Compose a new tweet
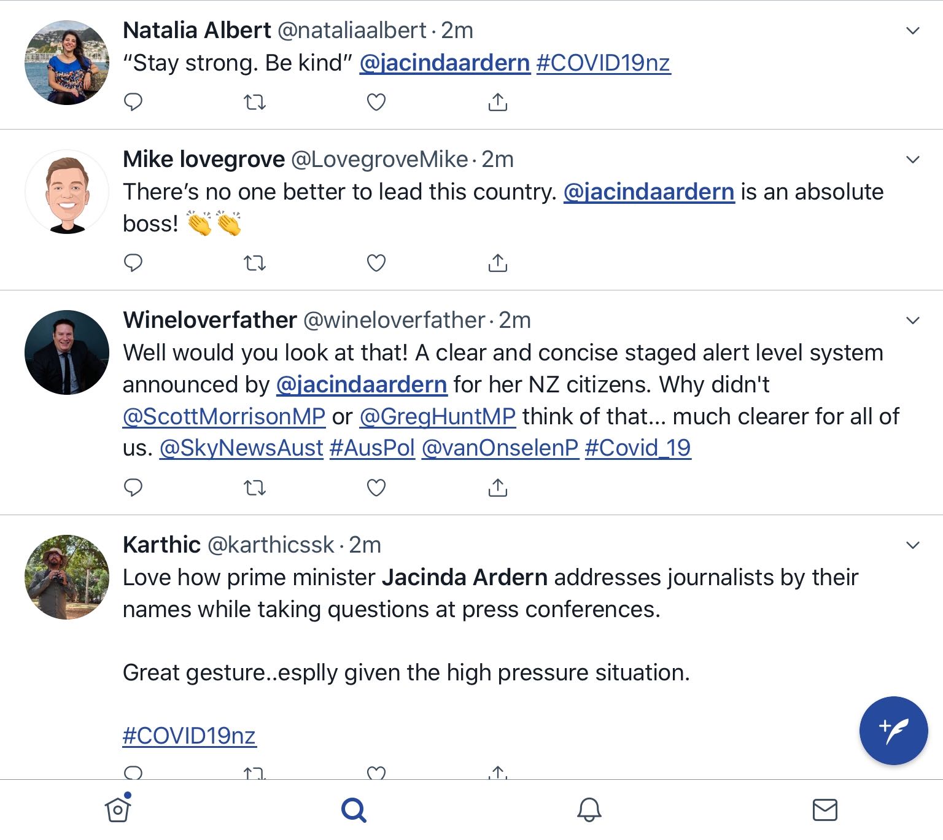The image size is (943, 840). [x=893, y=730]
